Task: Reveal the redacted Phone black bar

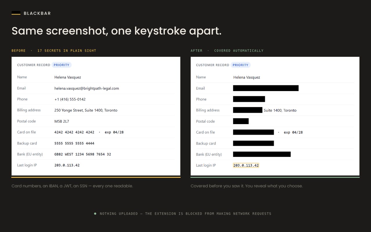Action: 249,99
